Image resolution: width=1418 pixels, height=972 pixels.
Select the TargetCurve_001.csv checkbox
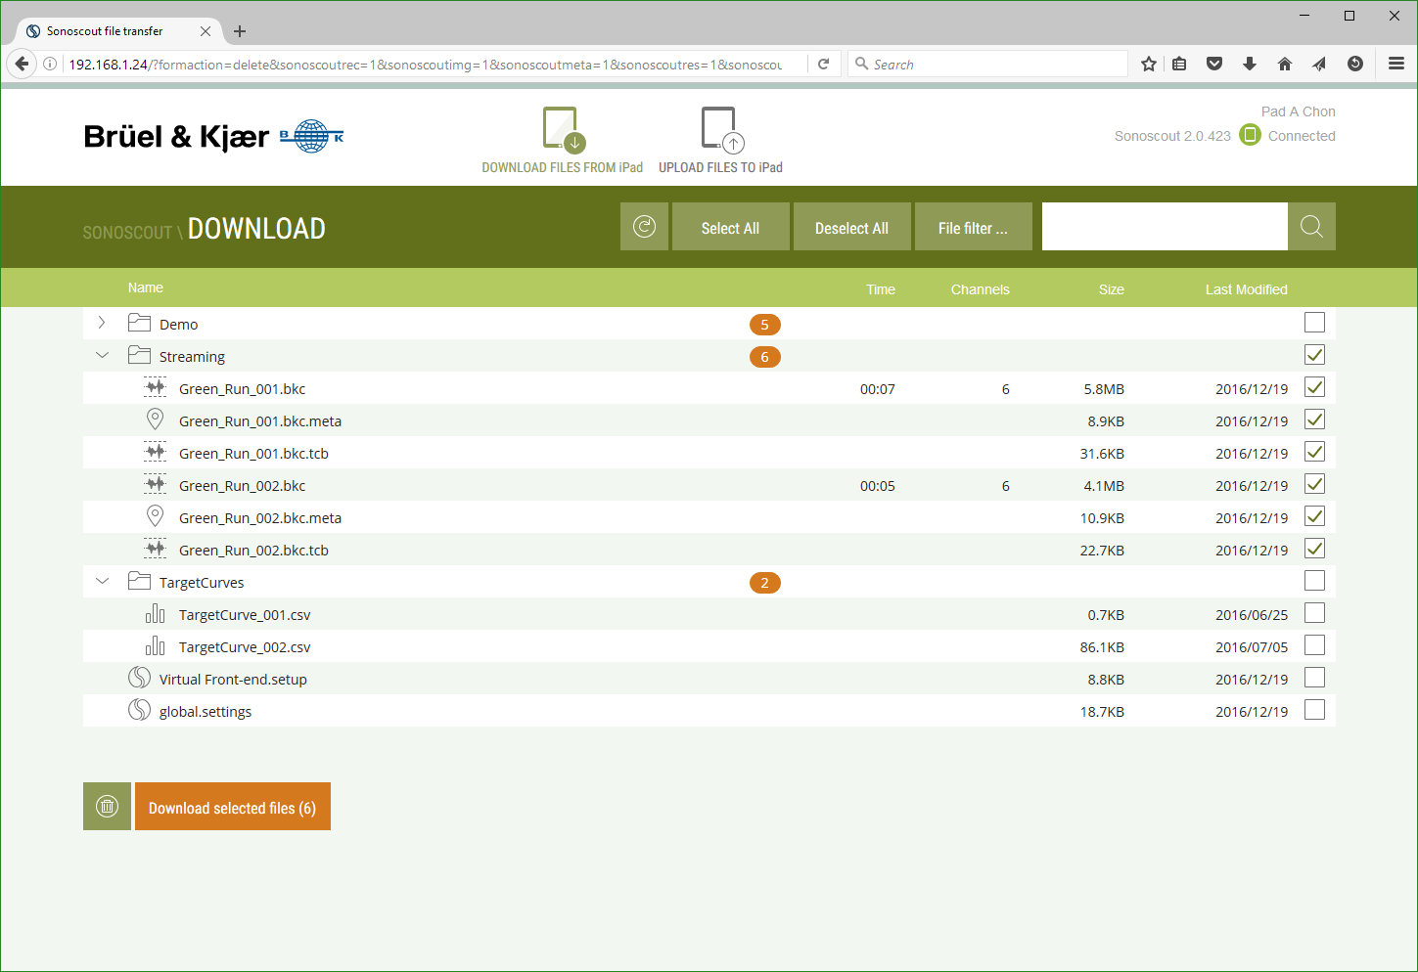(x=1314, y=613)
